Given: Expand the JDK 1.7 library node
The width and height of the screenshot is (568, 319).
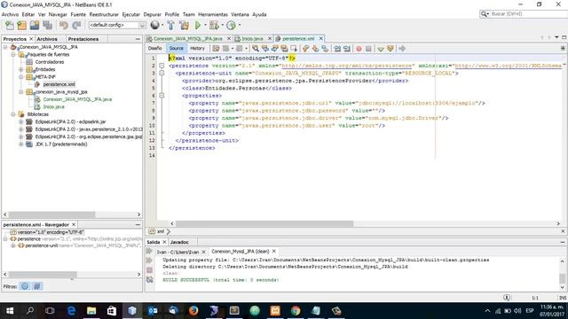Looking at the screenshot, I should [x=21, y=144].
